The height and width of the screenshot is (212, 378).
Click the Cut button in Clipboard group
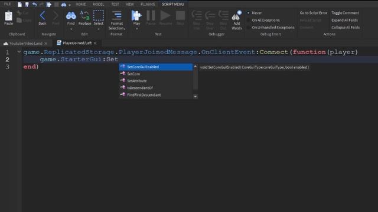[23, 13]
